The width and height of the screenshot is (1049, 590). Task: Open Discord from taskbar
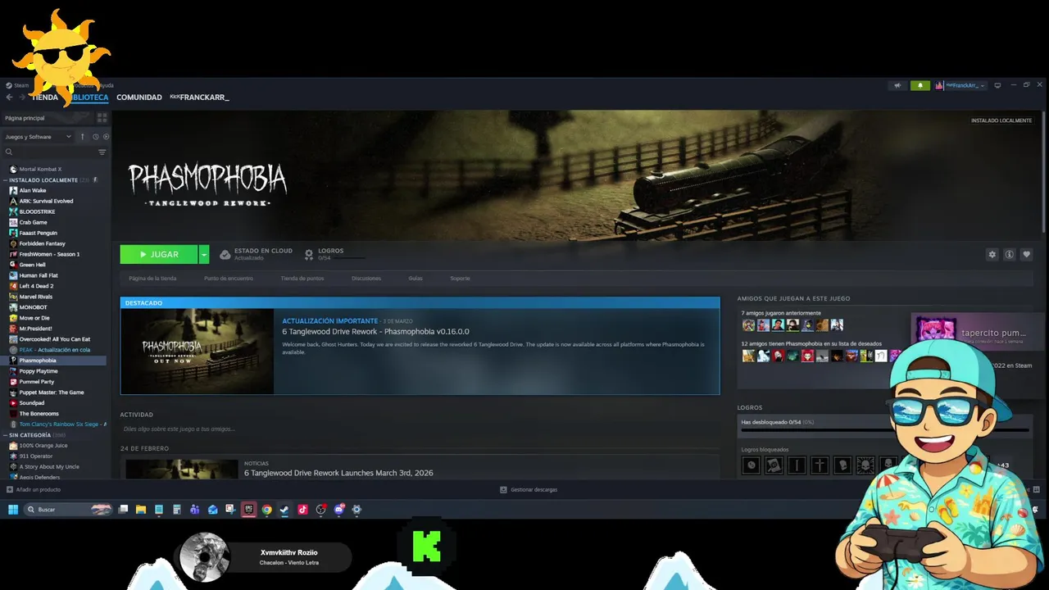point(338,509)
